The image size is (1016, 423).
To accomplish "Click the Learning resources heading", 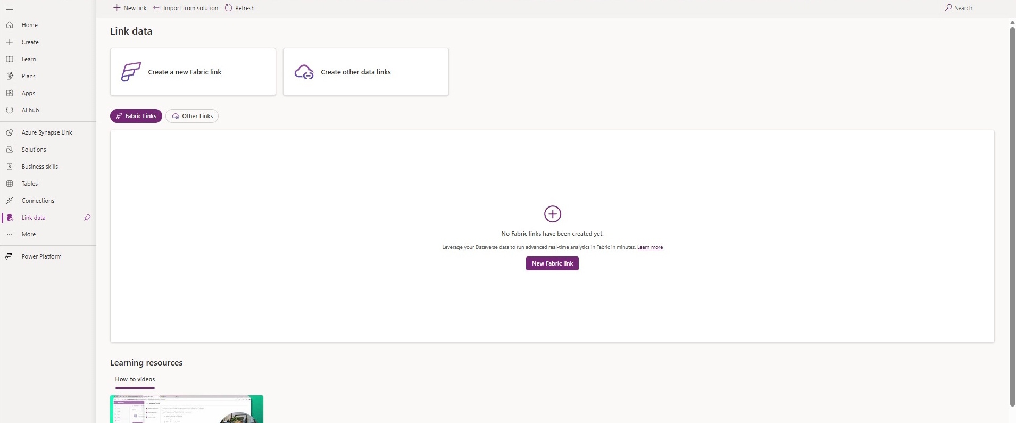I will coord(146,363).
